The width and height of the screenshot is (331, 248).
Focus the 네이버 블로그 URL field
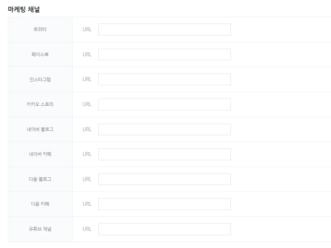164,129
